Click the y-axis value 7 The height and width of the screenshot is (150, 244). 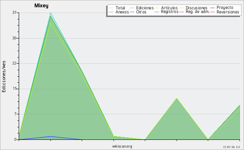click(15, 114)
